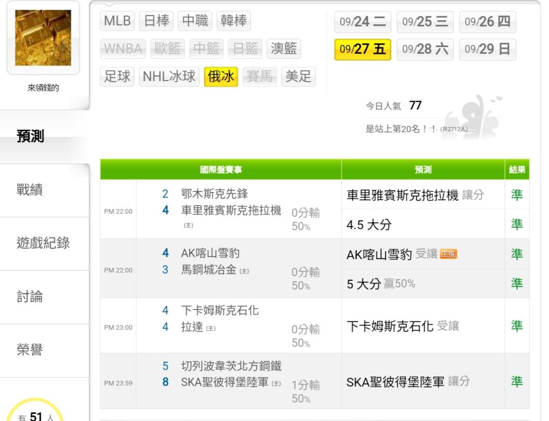Click team 拉達
549x421 pixels.
(x=192, y=327)
